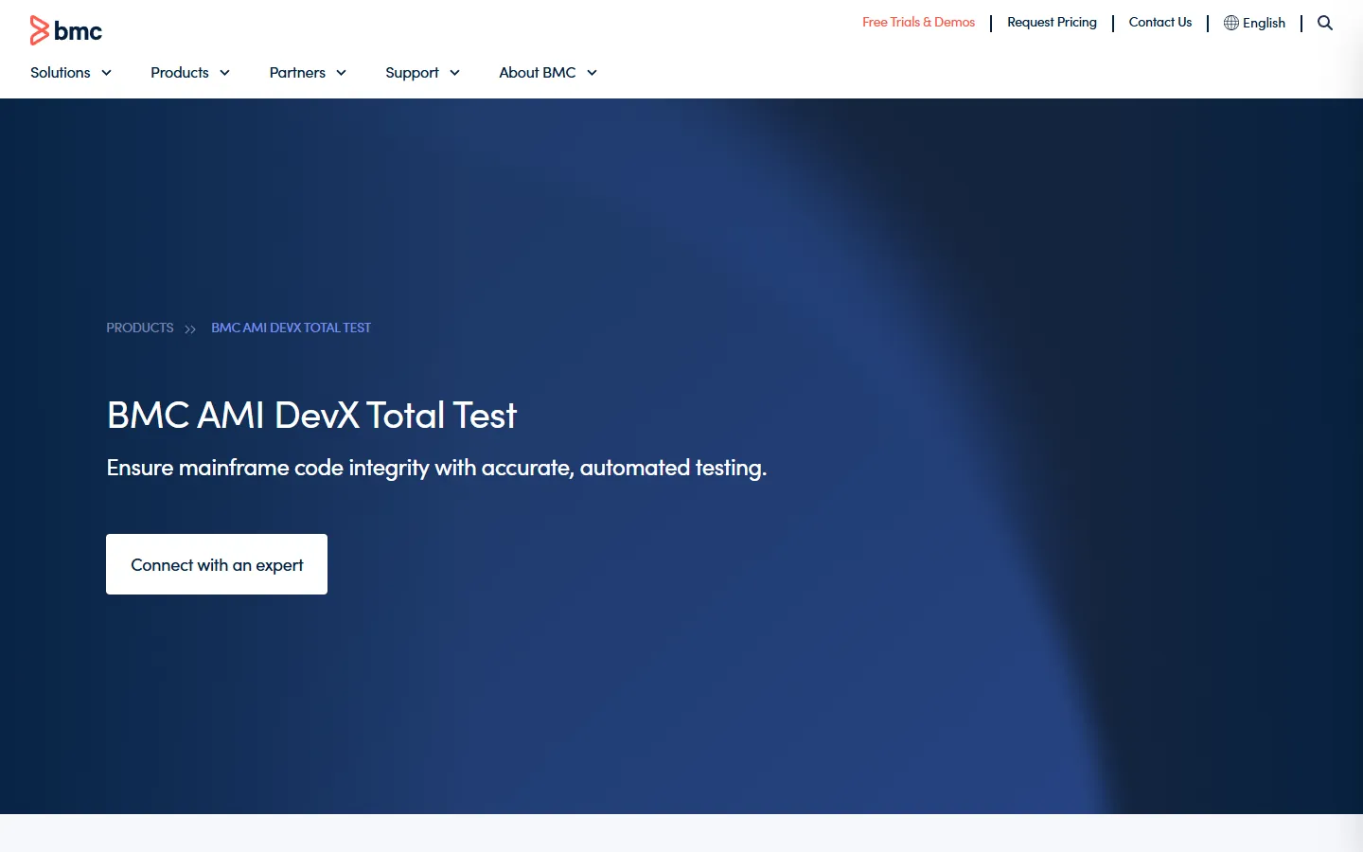Viewport: 1363px width, 852px height.
Task: Click BMC AMI DEVX TOTAL TEST breadcrumb
Action: coord(292,328)
